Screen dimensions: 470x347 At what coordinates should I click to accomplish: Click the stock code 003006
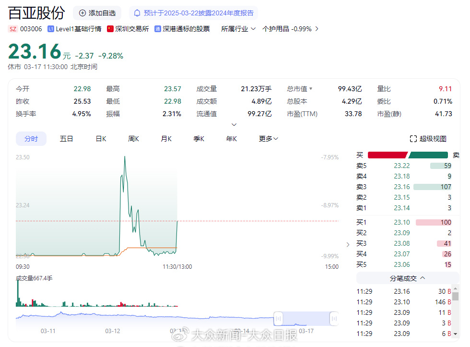31,29
